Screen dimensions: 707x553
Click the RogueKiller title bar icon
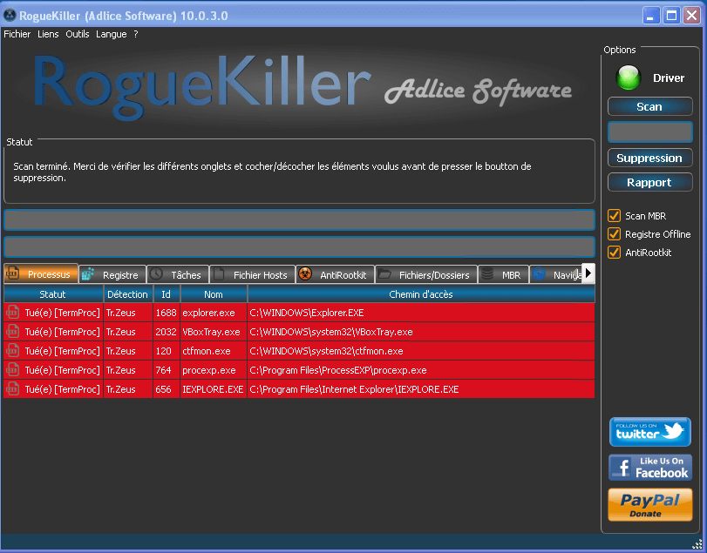point(10,15)
